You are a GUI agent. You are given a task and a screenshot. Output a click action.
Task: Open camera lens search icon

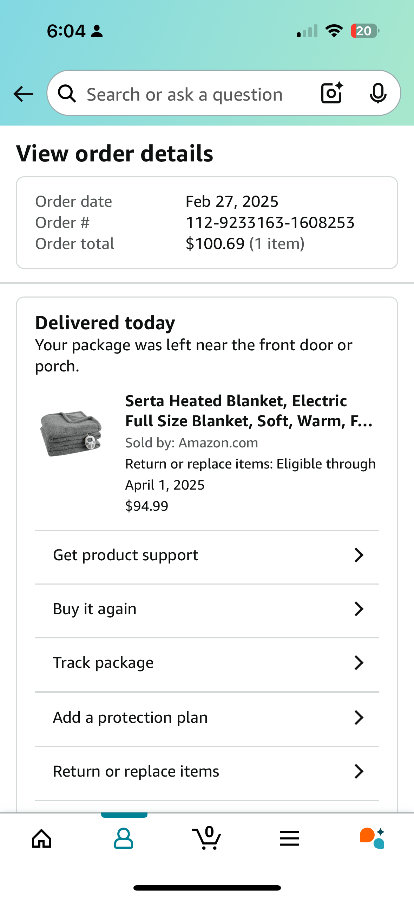[332, 93]
